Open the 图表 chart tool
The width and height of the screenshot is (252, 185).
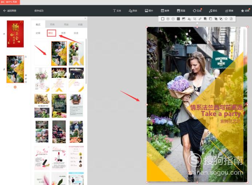(229, 11)
